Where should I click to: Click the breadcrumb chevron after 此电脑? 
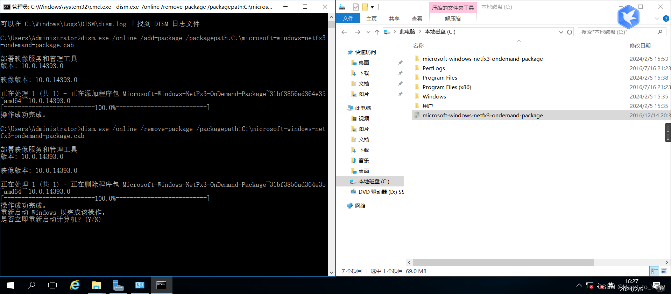coord(420,32)
